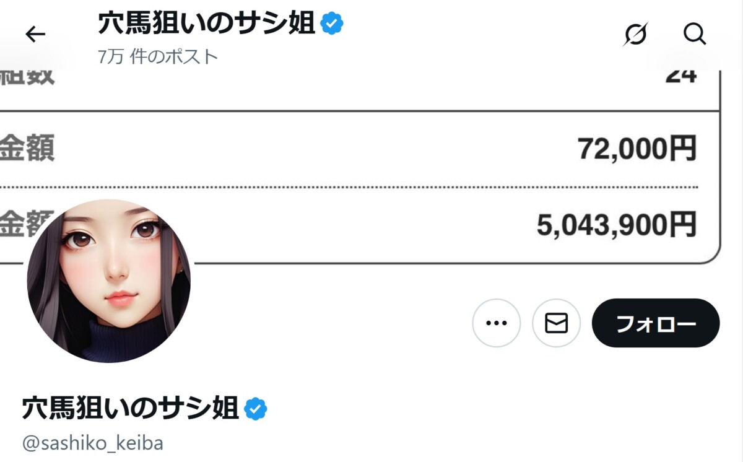Go back using the left arrow
The width and height of the screenshot is (743, 462).
coord(36,35)
